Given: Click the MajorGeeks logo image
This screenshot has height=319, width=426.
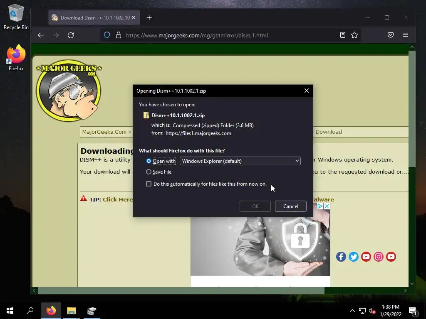Looking at the screenshot, I should (x=69, y=90).
